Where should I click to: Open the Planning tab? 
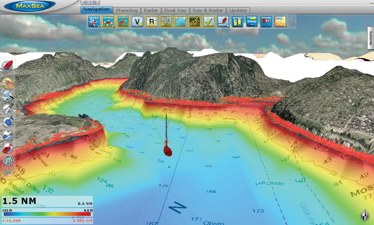[127, 10]
